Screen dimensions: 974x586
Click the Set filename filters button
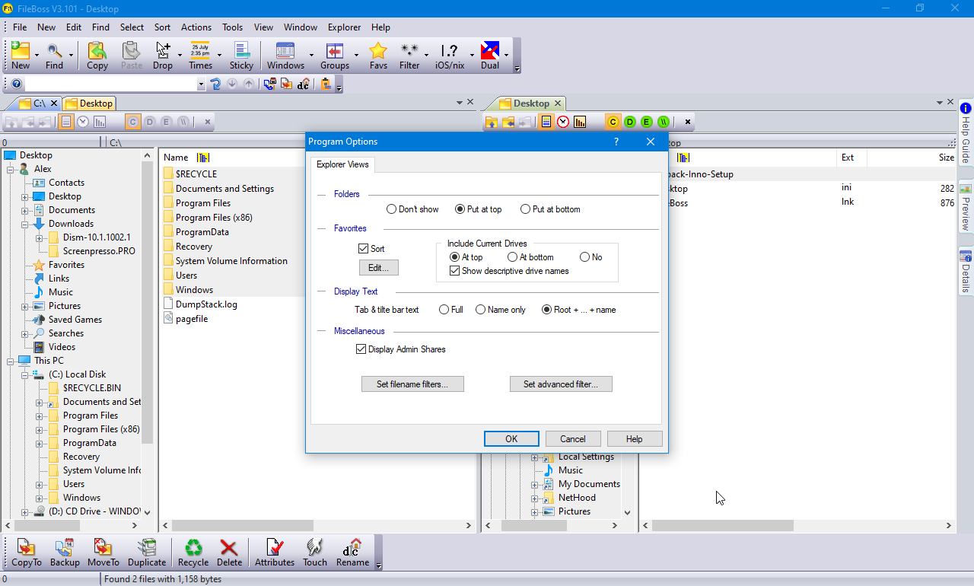412,384
